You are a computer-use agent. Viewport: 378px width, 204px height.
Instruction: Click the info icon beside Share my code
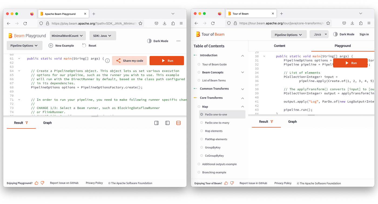pyautogui.click(x=107, y=61)
